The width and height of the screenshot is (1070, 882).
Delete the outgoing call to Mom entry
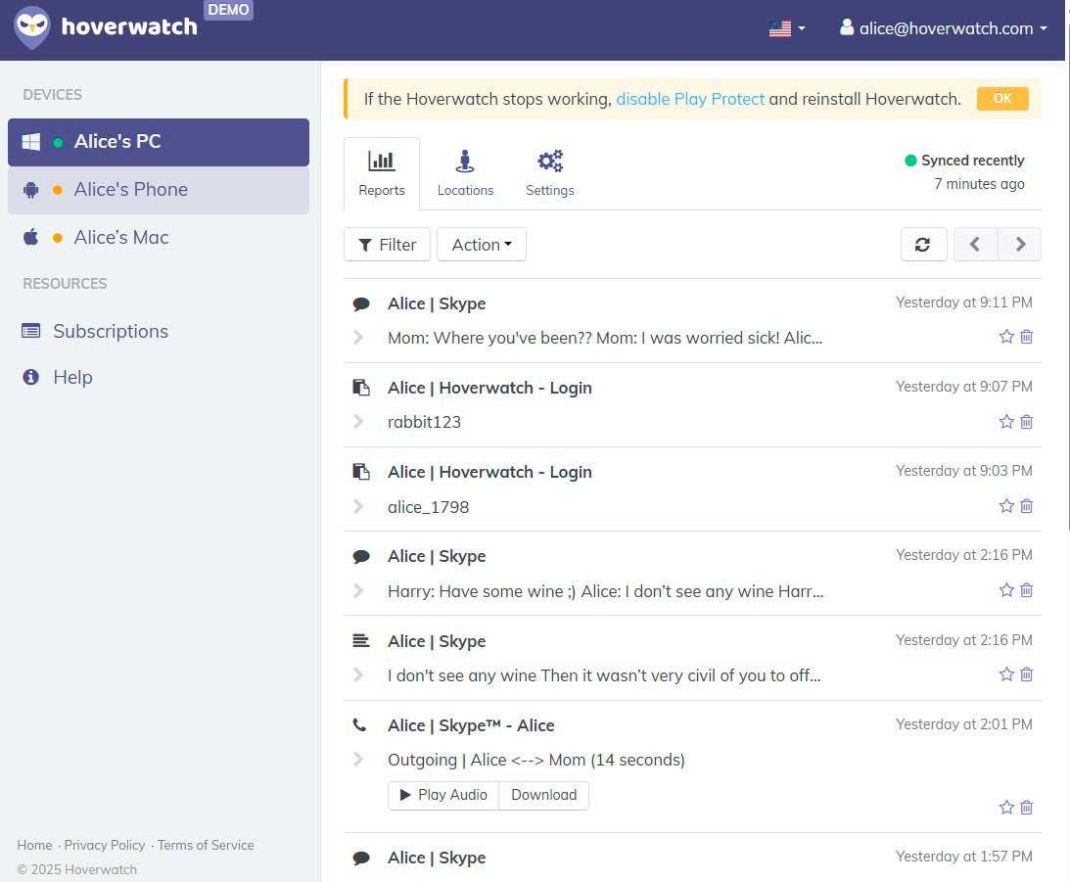pos(1026,808)
